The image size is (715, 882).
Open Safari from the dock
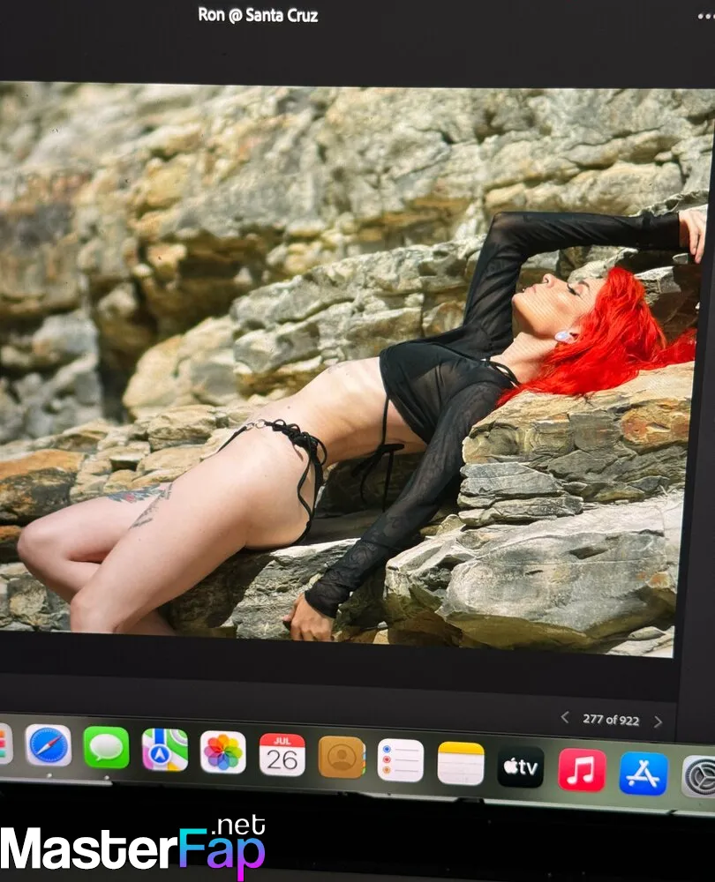[x=49, y=745]
